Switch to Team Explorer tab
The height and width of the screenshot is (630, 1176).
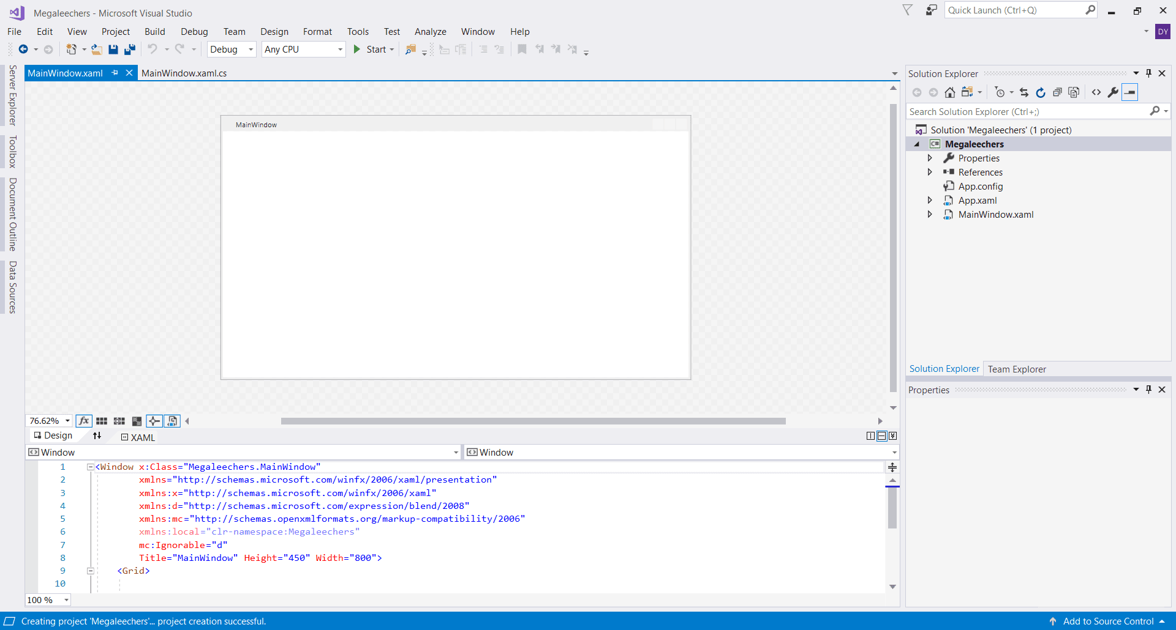1017,369
